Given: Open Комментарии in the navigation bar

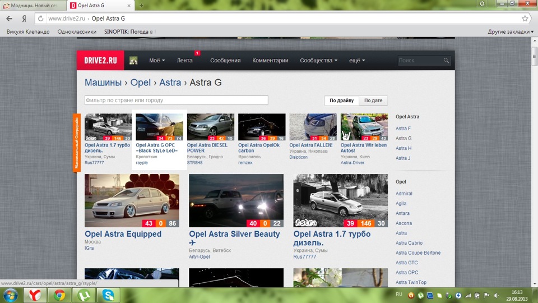Looking at the screenshot, I should click(270, 61).
